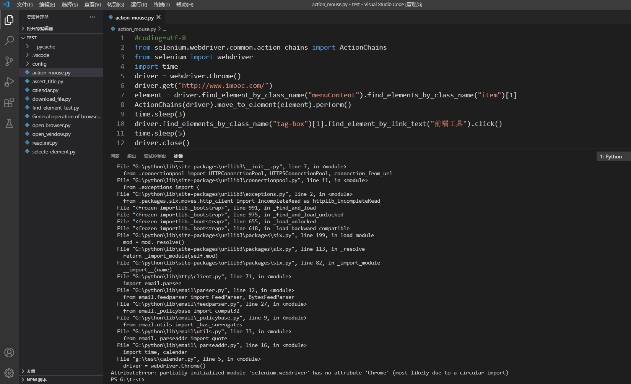Open the 查看(V) menu
Screen dimensions: 631x384
pyautogui.click(x=93, y=5)
